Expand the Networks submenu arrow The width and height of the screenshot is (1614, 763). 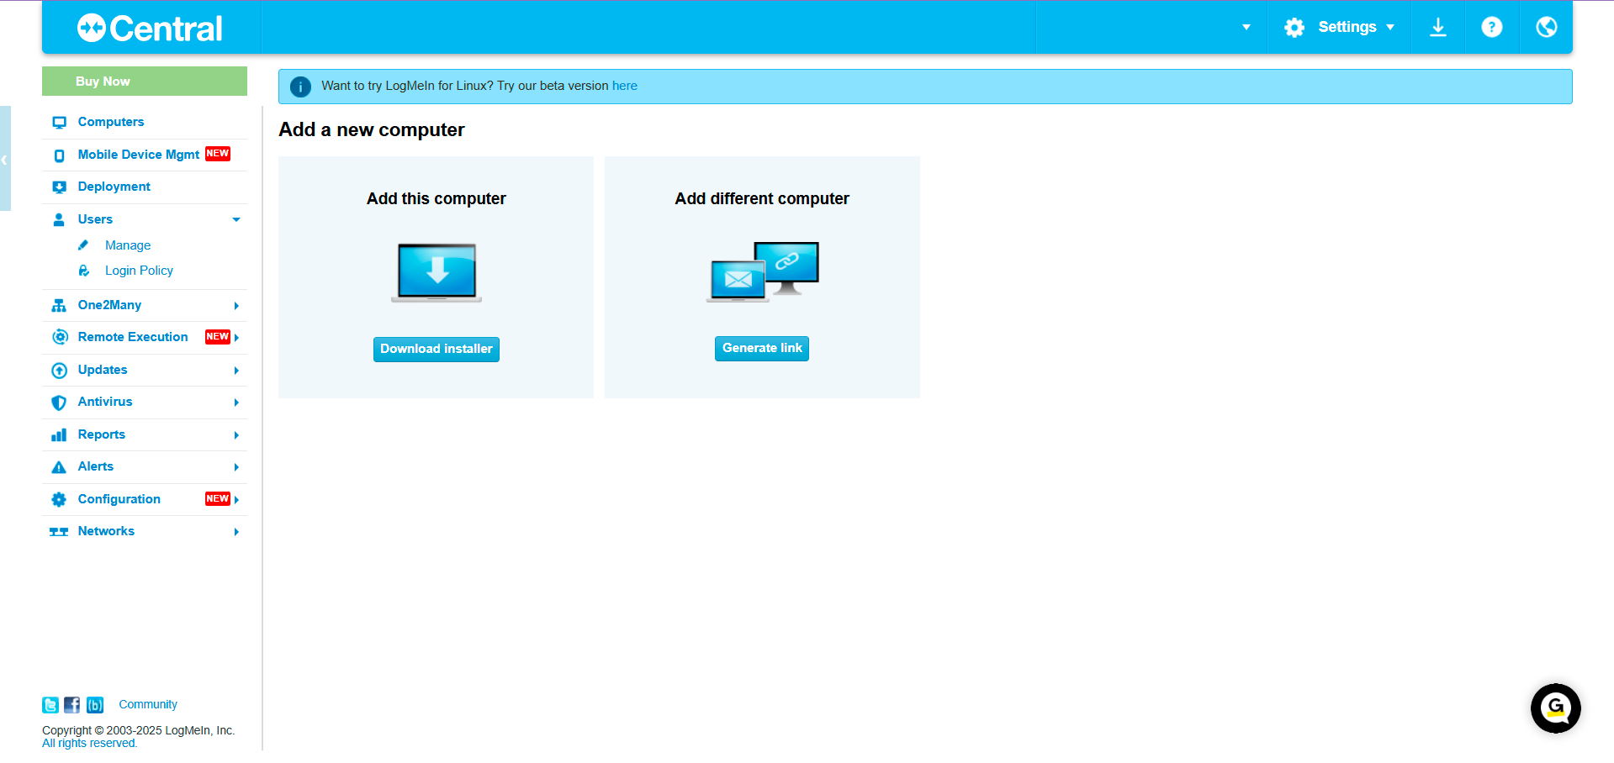(x=236, y=532)
